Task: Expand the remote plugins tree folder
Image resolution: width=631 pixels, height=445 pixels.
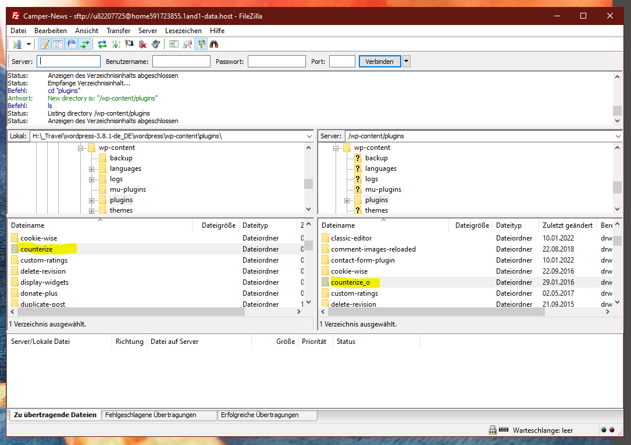Action: coord(347,200)
